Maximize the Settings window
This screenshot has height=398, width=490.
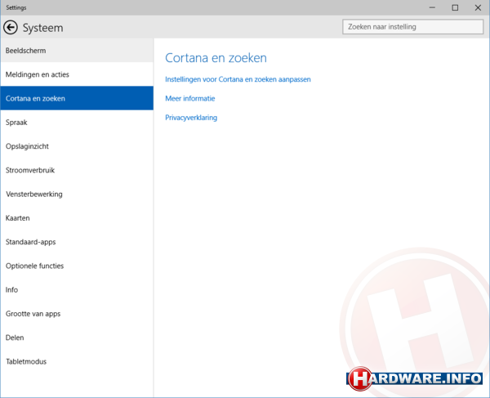[x=455, y=7]
